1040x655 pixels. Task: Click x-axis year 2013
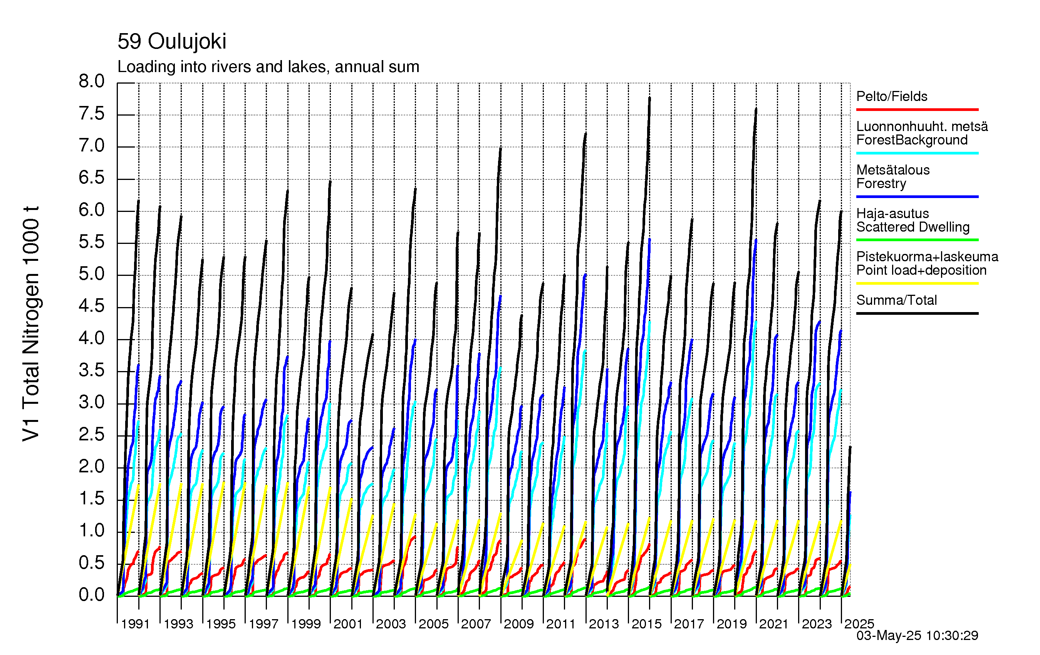(x=604, y=624)
